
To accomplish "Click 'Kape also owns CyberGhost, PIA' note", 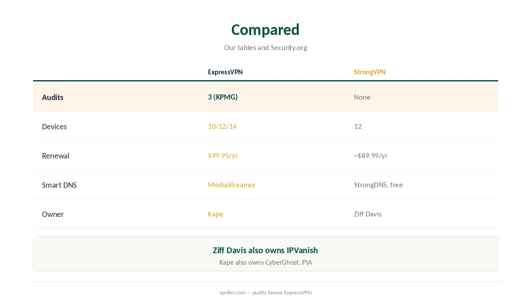I will tap(265, 262).
